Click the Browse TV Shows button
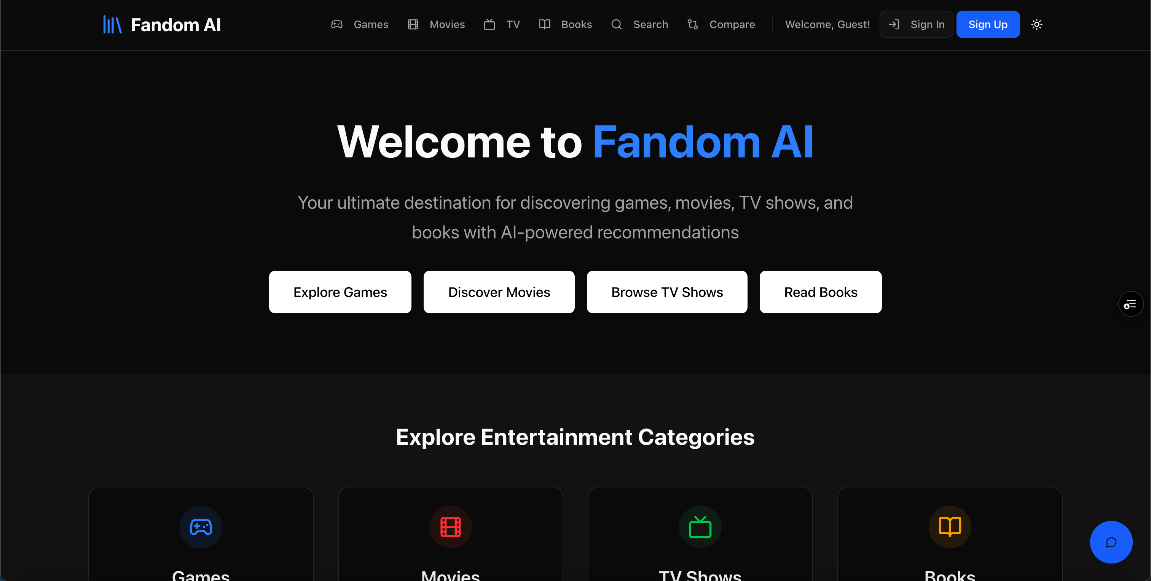 pos(667,292)
